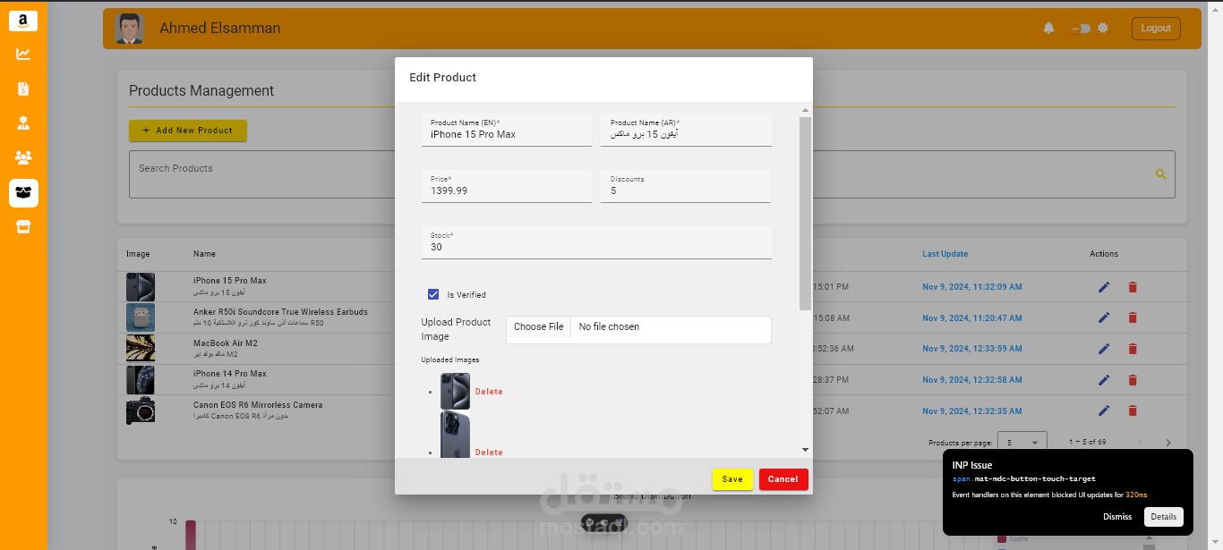Click iPhone 14 Pro Max table thumbnail
This screenshot has height=550, width=1223.
[x=141, y=380]
